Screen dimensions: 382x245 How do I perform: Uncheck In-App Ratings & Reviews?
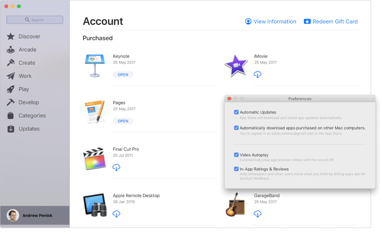[x=236, y=169]
